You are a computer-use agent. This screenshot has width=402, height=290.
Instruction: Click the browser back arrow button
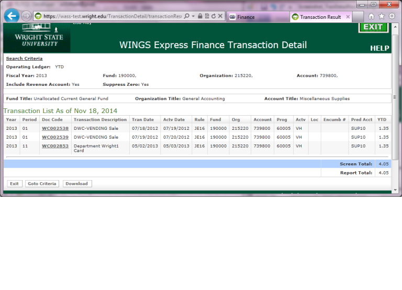point(12,16)
